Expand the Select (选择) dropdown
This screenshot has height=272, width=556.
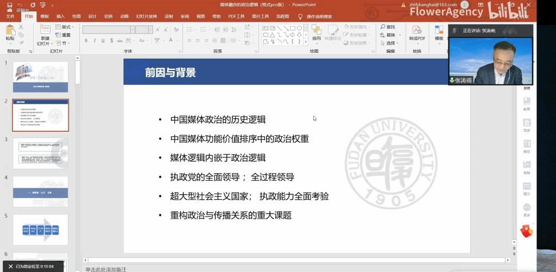(390, 43)
